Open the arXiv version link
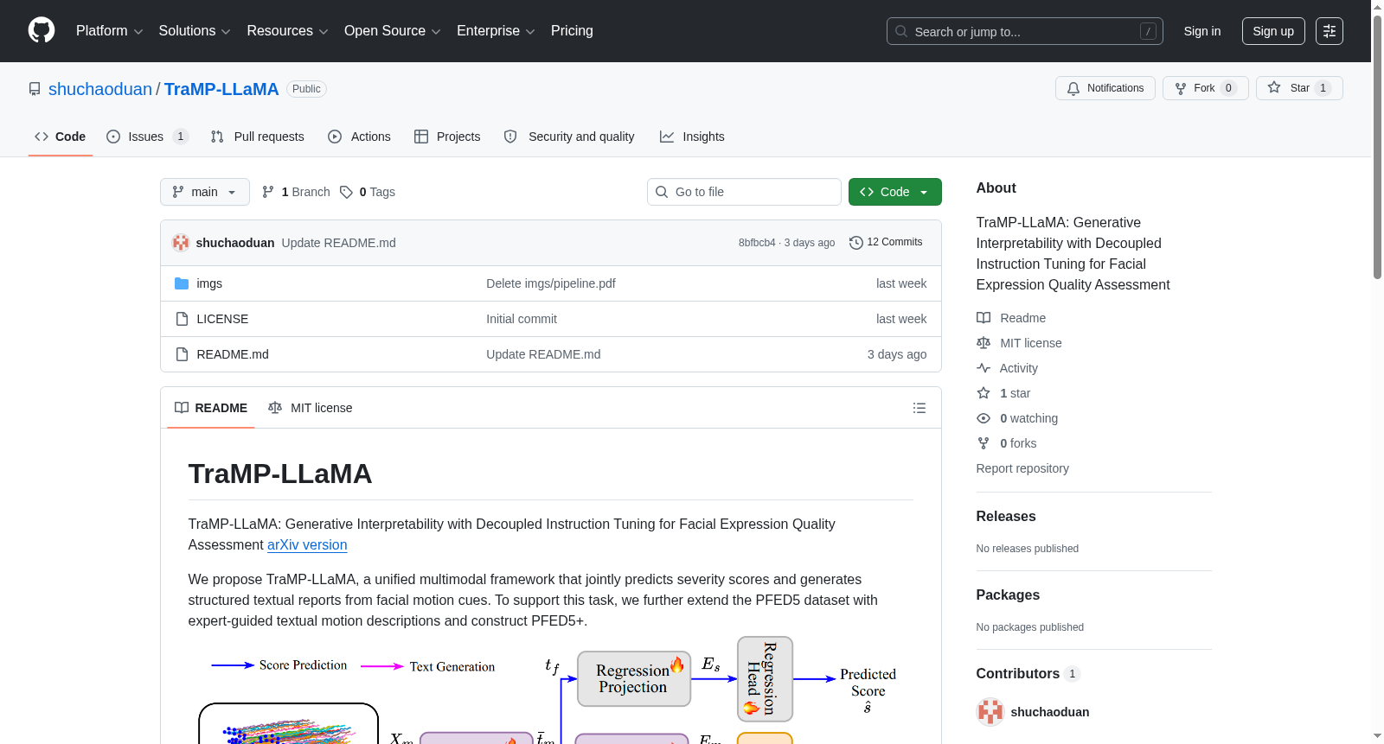The height and width of the screenshot is (744, 1384). click(307, 545)
